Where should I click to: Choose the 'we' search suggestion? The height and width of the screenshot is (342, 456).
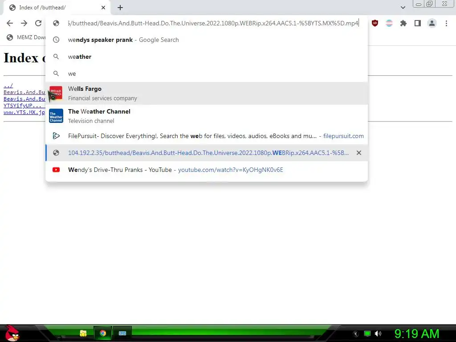point(207,73)
